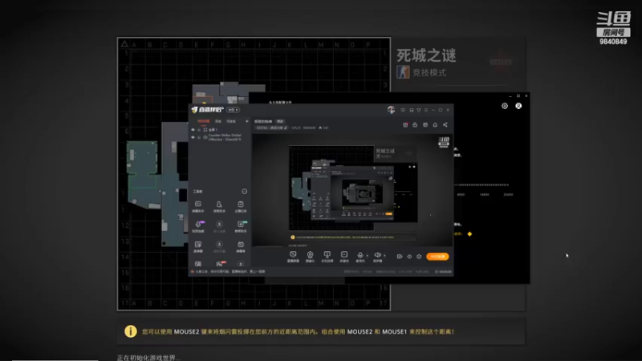Click the room number 9840849 in the companion header

click(x=309, y=128)
